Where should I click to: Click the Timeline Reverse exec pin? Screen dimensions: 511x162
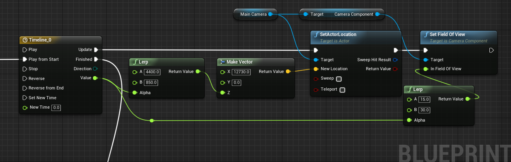(x=24, y=78)
